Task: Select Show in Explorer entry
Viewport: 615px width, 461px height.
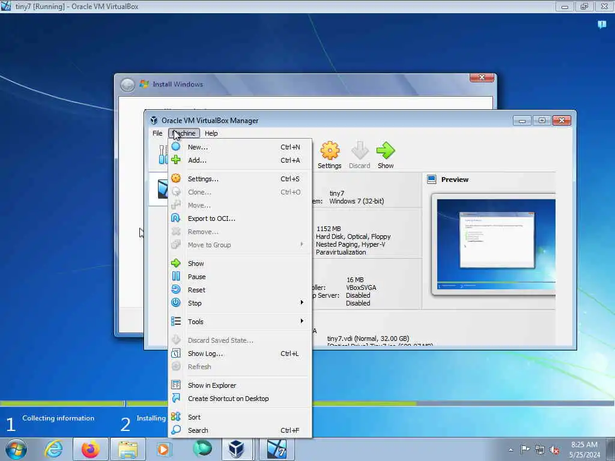Action: 240,385
